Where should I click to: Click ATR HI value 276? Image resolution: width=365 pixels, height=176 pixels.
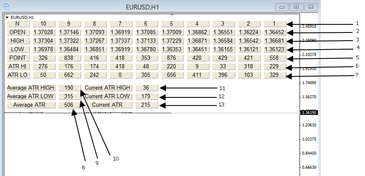point(44,67)
